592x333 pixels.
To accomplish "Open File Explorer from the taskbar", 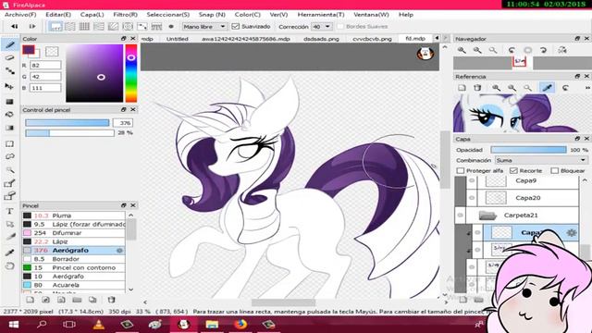I will (x=212, y=325).
